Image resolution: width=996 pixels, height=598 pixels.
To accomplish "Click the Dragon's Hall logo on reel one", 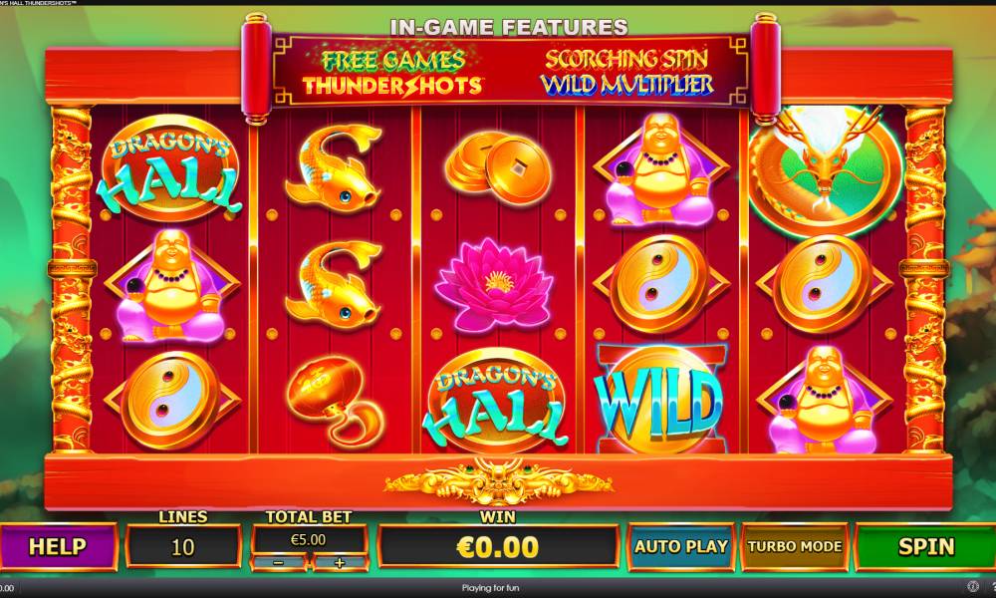I will point(169,167).
